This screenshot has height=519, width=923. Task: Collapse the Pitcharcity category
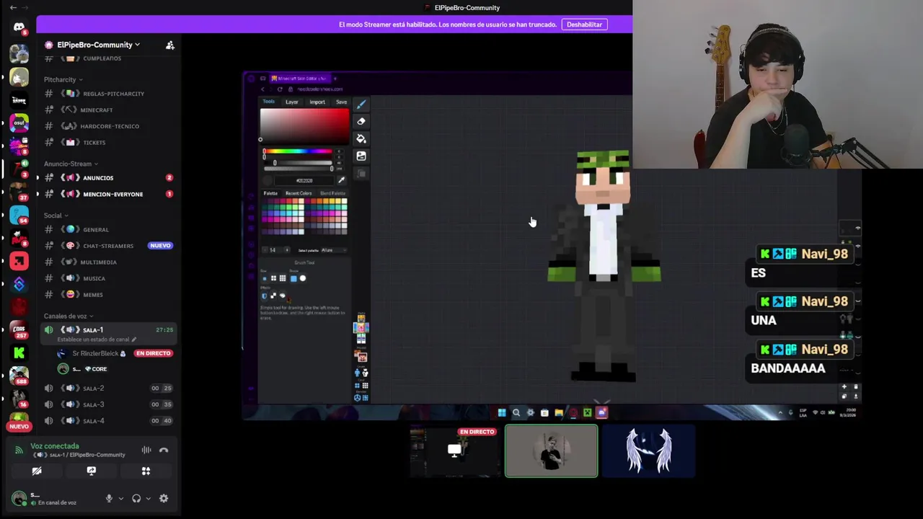(x=63, y=79)
